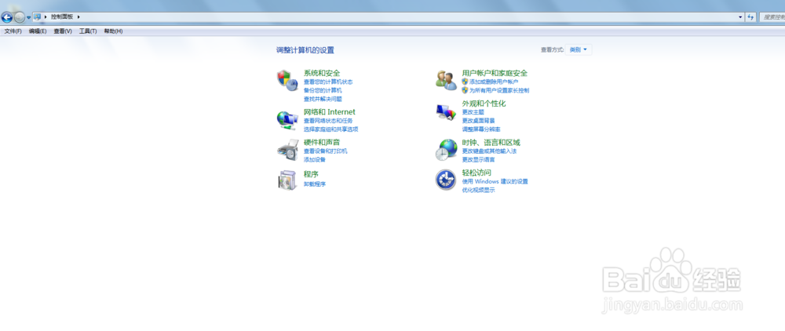This screenshot has width=785, height=331.
Task: Click the 使用 Windows 建议的设置 link
Action: 495,181
